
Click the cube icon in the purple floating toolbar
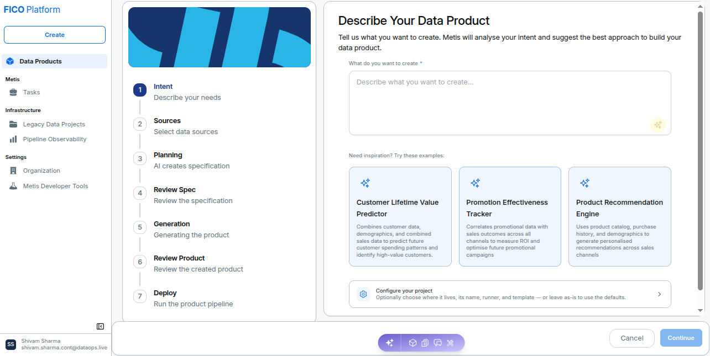pyautogui.click(x=413, y=343)
